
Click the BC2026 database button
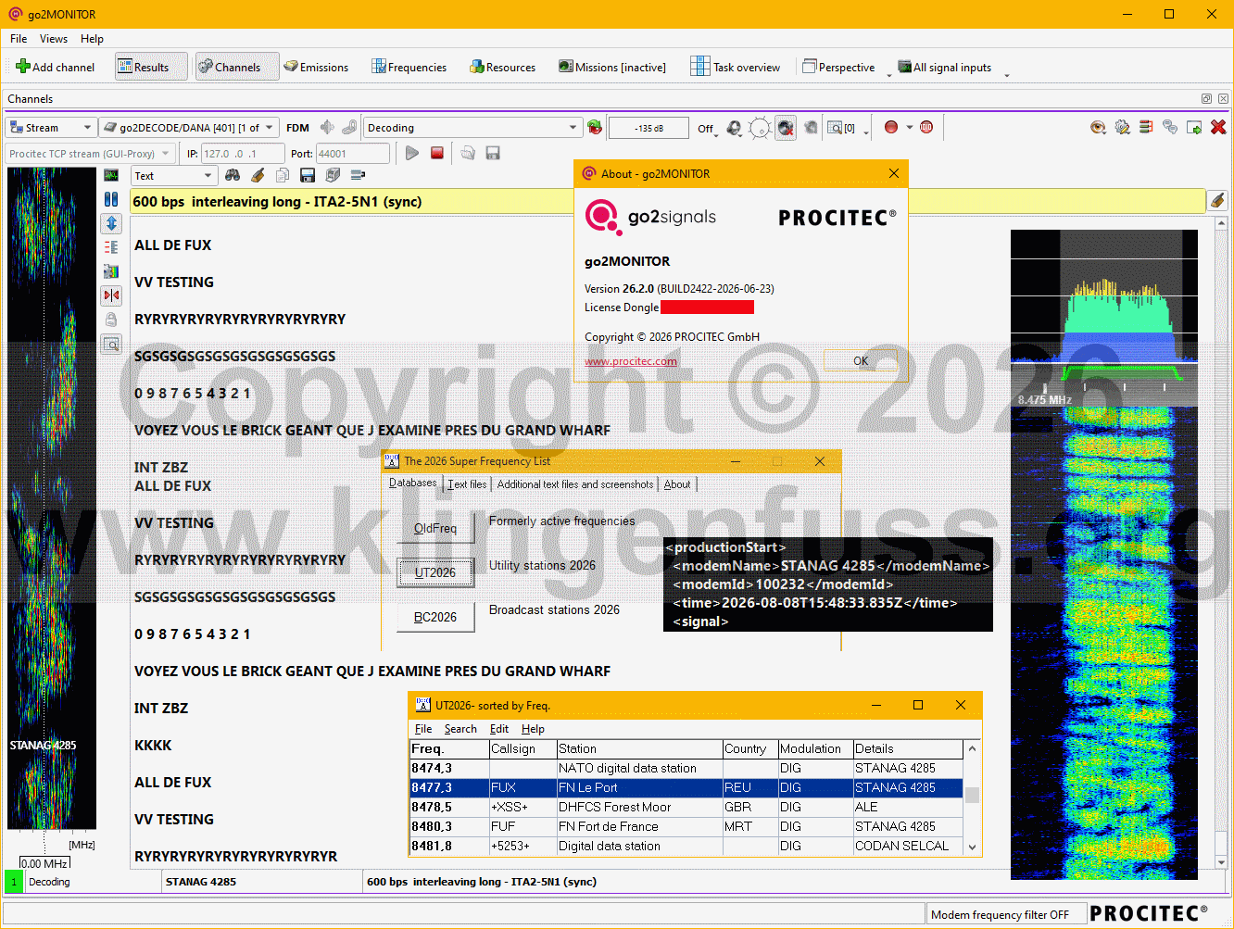tap(435, 617)
